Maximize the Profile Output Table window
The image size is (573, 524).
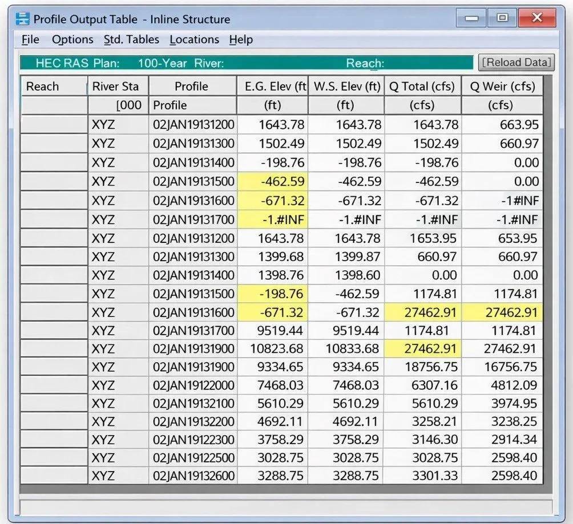coord(502,18)
